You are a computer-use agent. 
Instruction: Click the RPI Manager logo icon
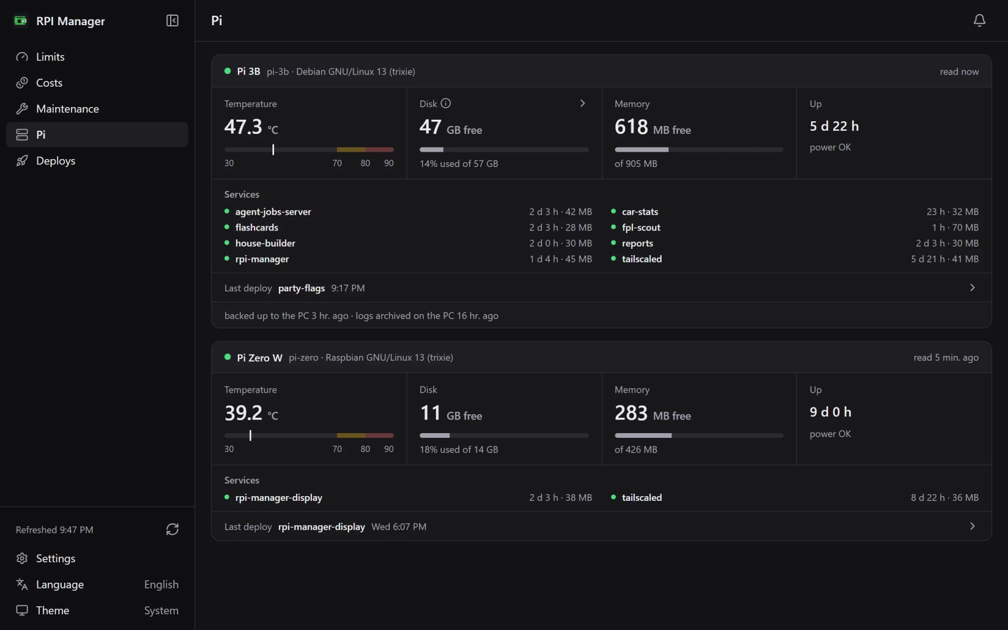[20, 20]
